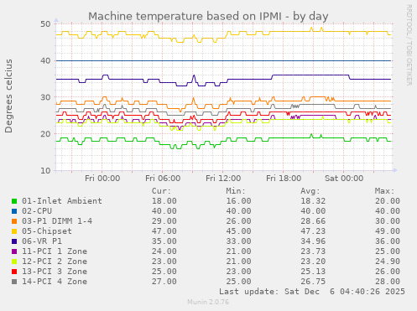Click the VR P1 average value 34.96

[x=313, y=241]
